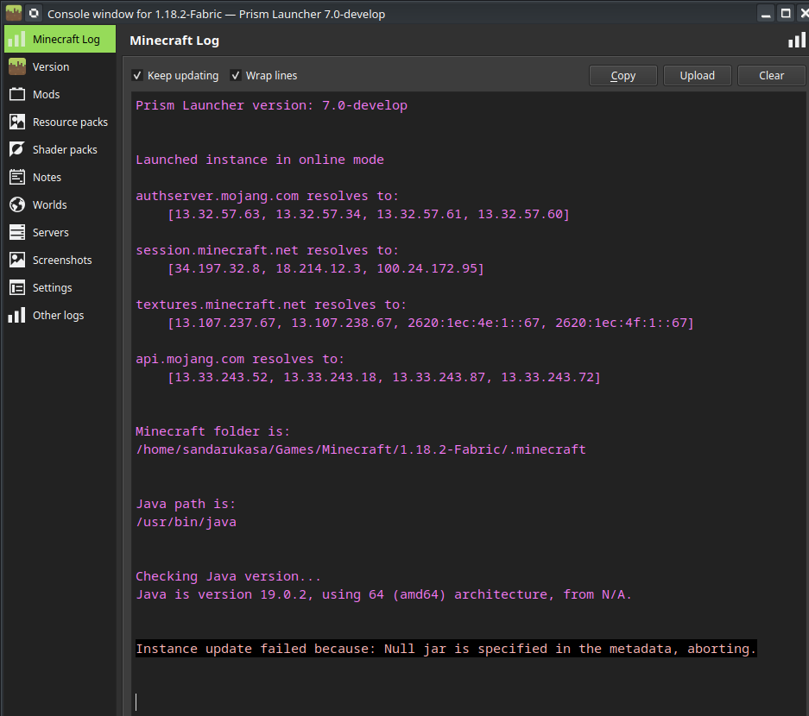Click the 'Instance update failed because' error line

(446, 649)
